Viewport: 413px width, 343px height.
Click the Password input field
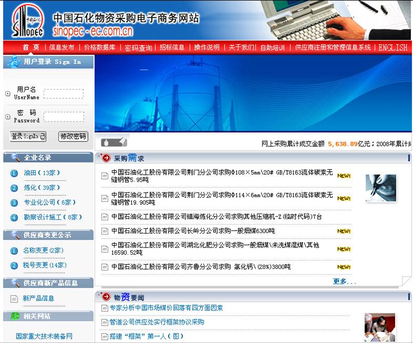tap(64, 117)
